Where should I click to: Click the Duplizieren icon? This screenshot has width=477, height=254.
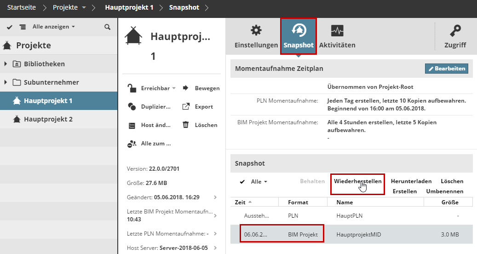coord(132,106)
